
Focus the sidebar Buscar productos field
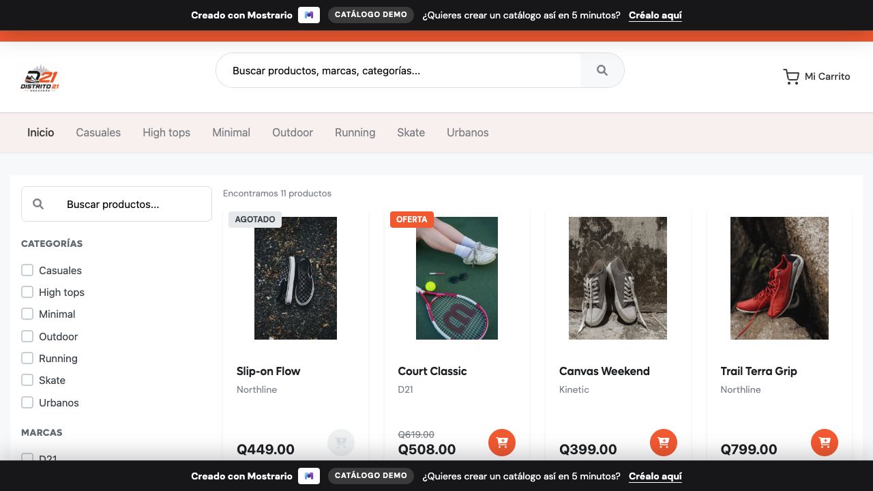pyautogui.click(x=117, y=204)
